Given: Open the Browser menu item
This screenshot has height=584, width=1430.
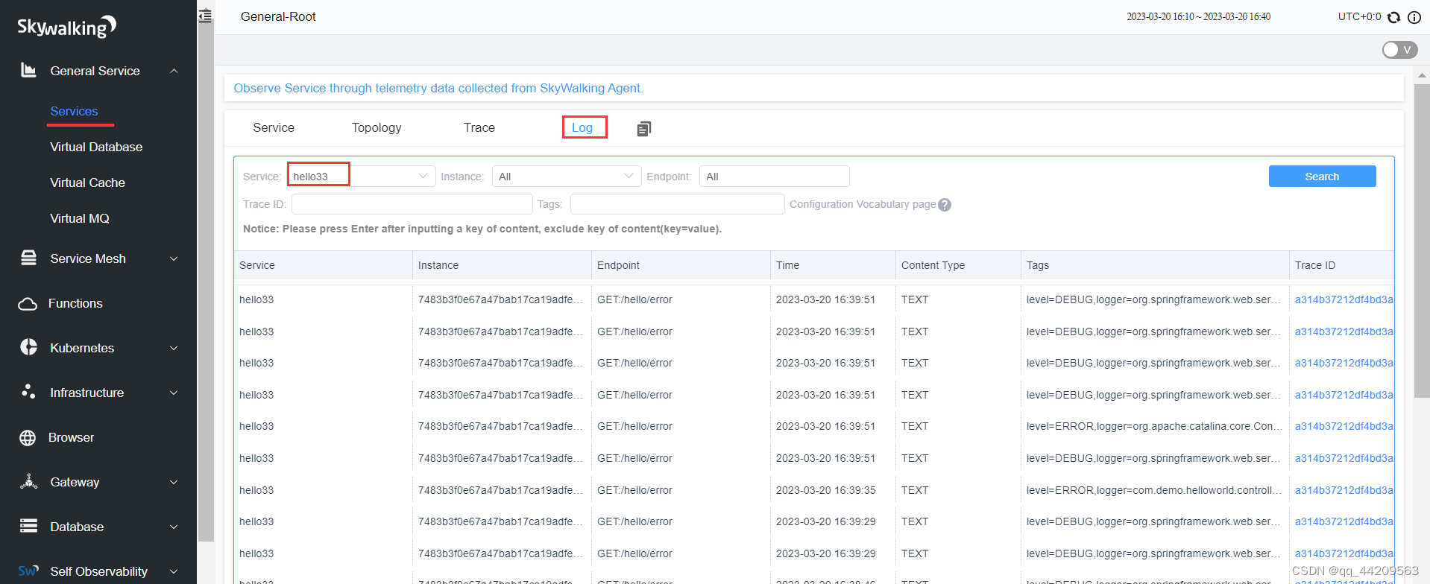Looking at the screenshot, I should 71,437.
